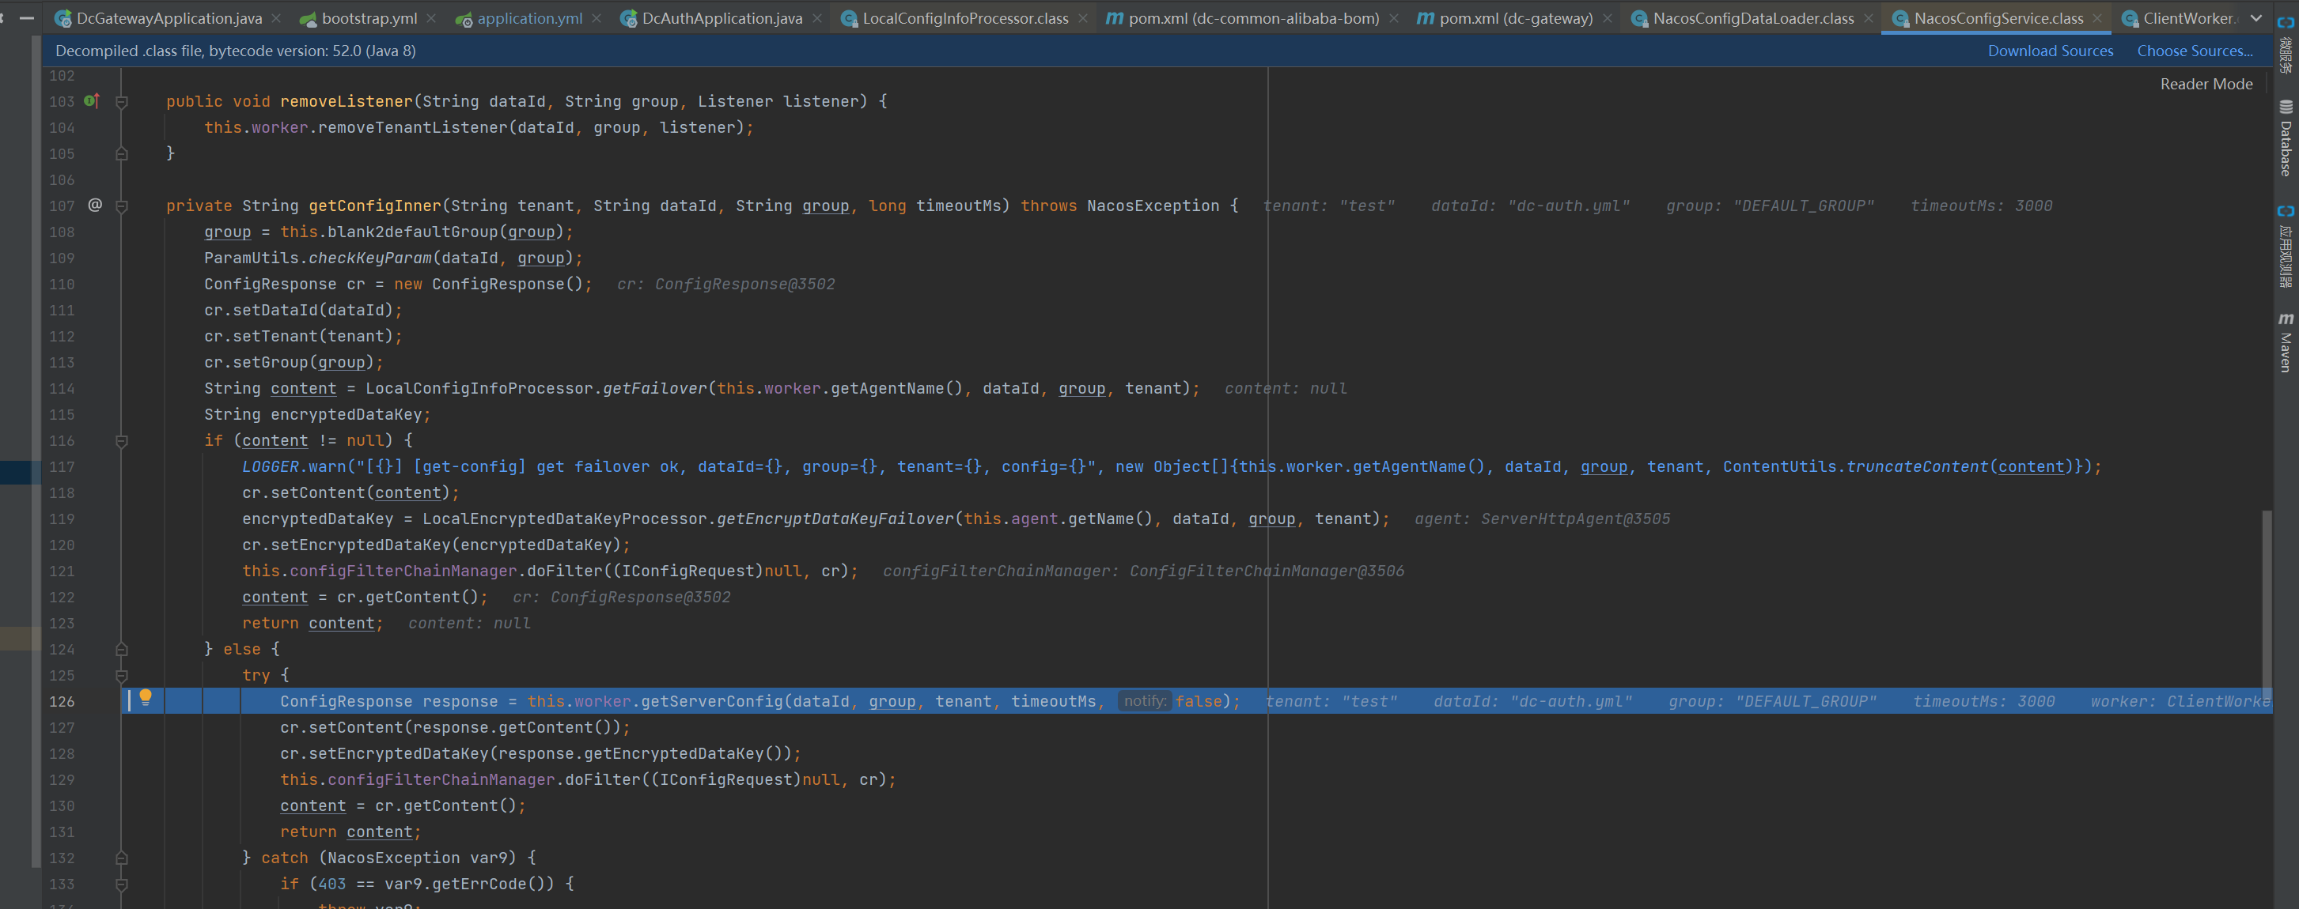Click the Download Sources link
The width and height of the screenshot is (2299, 909).
(2049, 50)
